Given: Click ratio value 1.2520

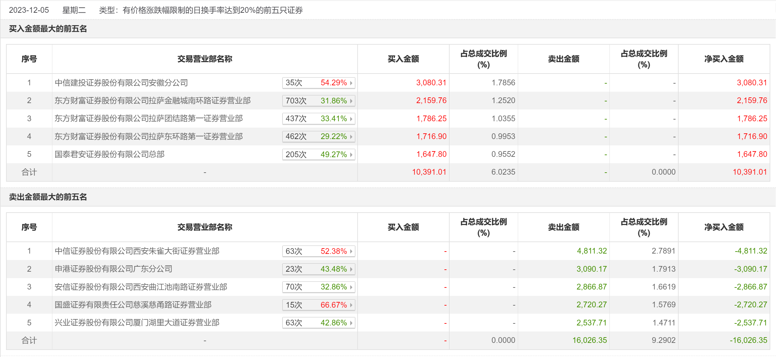Looking at the screenshot, I should point(503,100).
